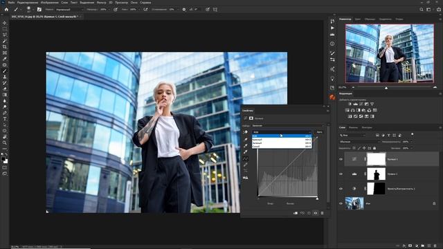Hide the Levels 1 layer
This screenshot has width=443, height=249.
point(341,174)
